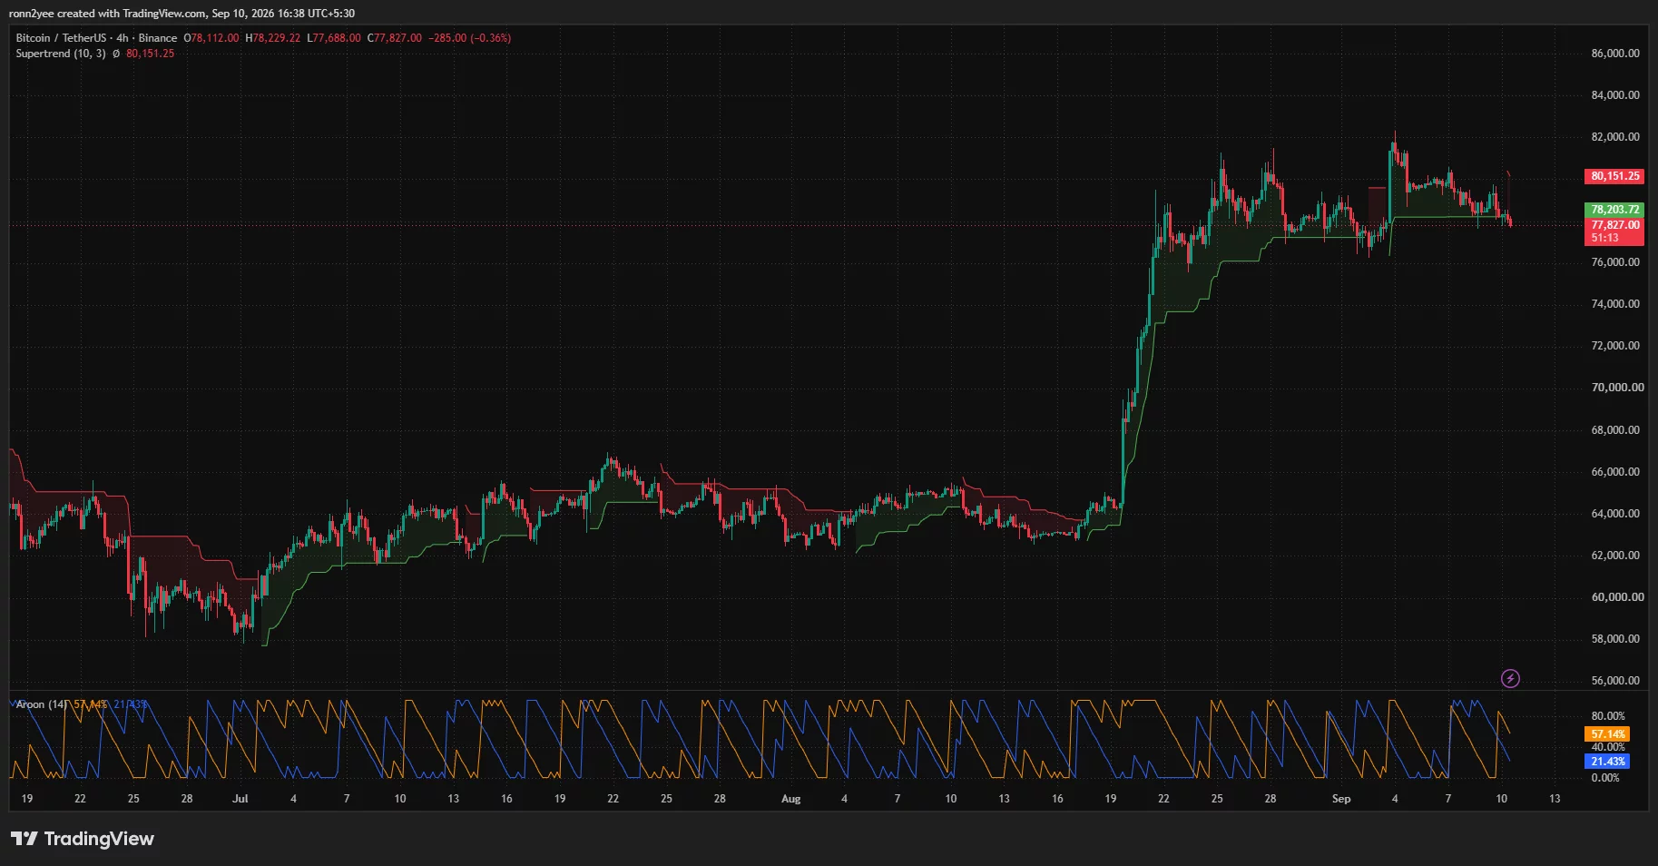The width and height of the screenshot is (1658, 866).
Task: Click the Supertrend hidden-value symbol icon in the legend
Action: pos(116,54)
